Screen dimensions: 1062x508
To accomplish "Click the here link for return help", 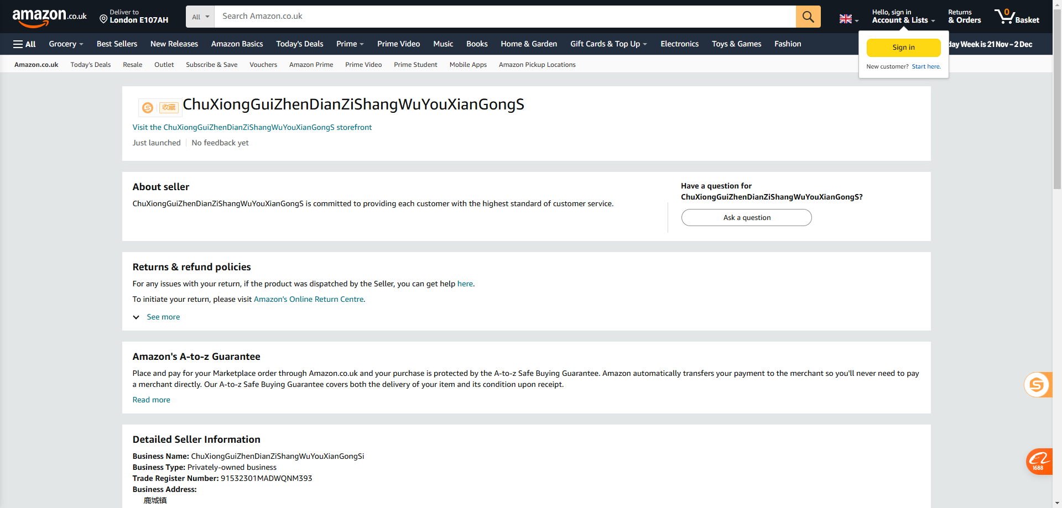I will (x=465, y=284).
